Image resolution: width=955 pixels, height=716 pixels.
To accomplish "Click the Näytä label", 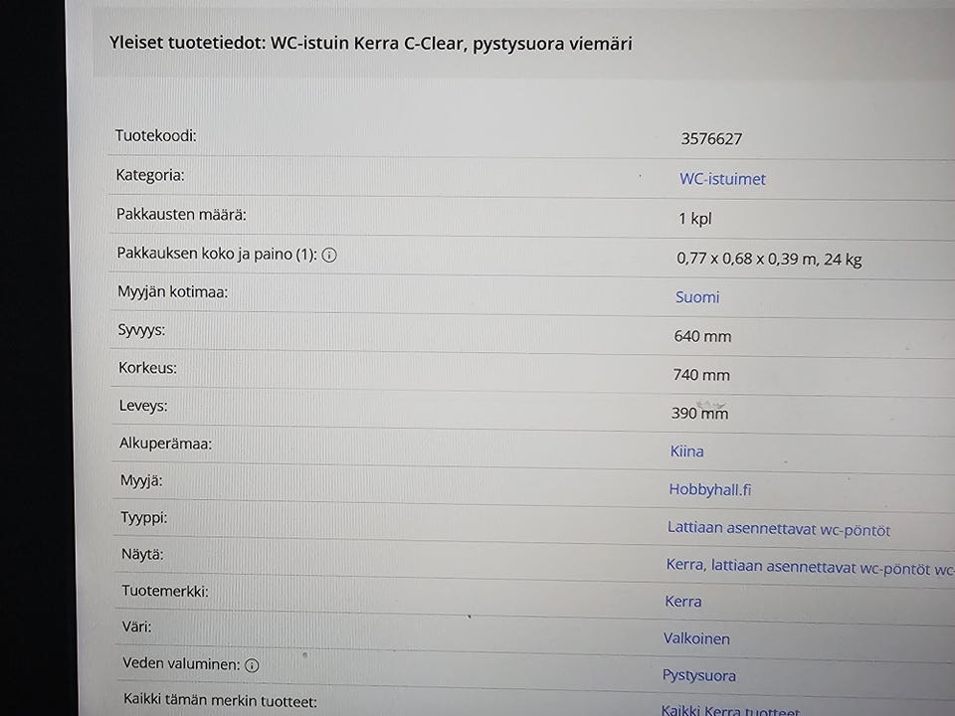I will [142, 555].
